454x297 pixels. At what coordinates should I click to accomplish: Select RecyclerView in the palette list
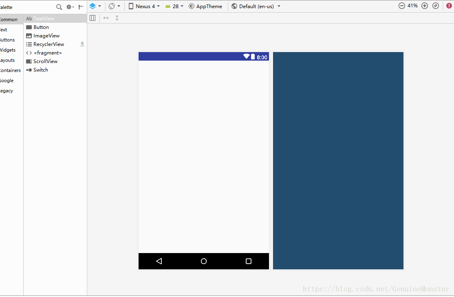pyautogui.click(x=55, y=44)
